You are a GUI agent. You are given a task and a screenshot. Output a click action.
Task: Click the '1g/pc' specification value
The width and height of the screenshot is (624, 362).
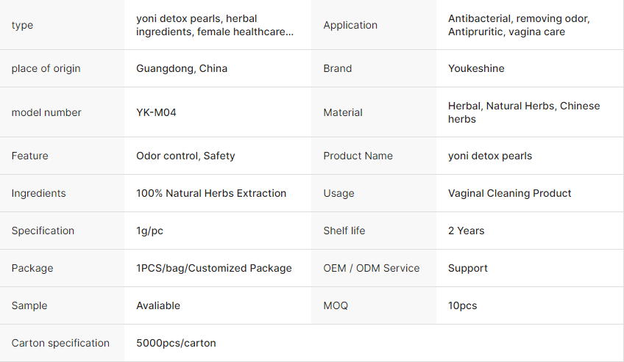point(149,231)
